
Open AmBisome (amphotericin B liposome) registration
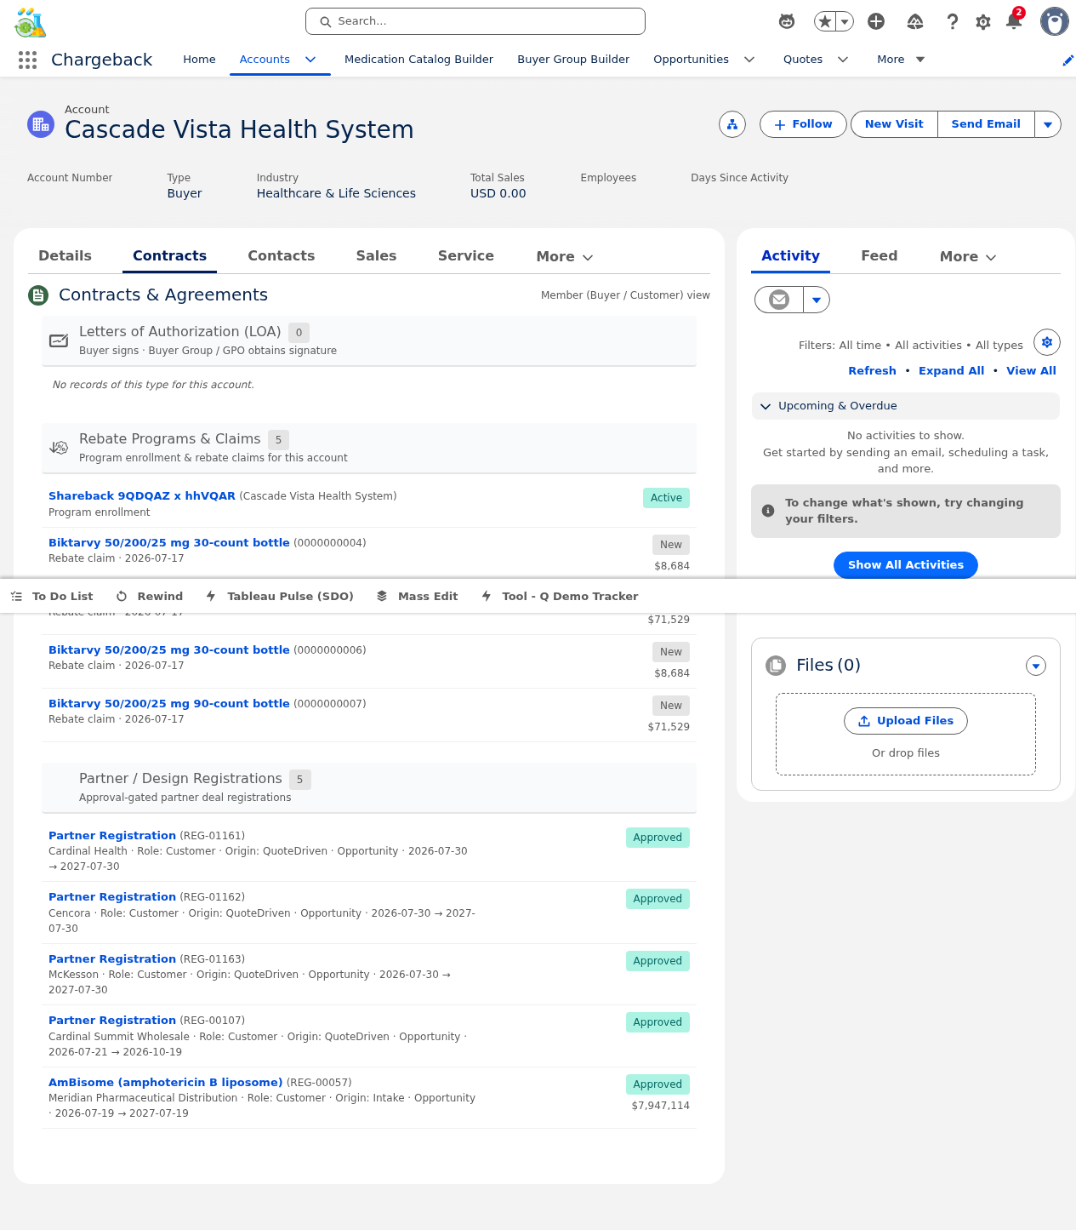point(165,1083)
